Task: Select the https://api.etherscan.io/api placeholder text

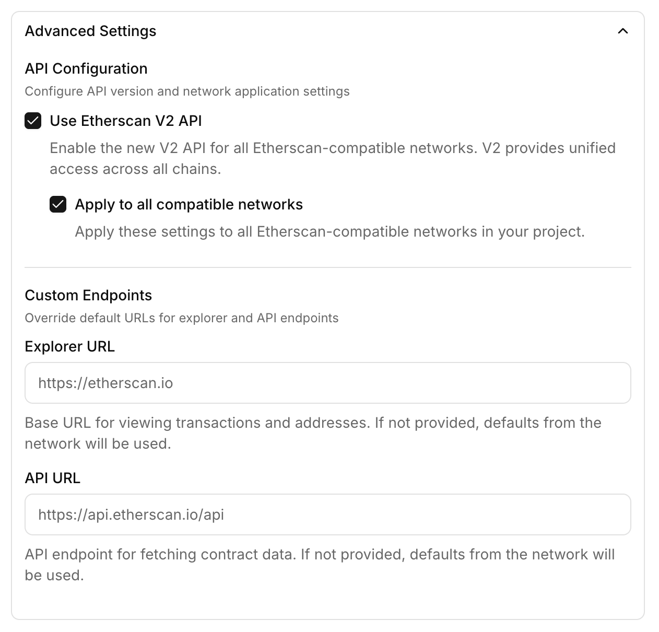Action: tap(131, 514)
